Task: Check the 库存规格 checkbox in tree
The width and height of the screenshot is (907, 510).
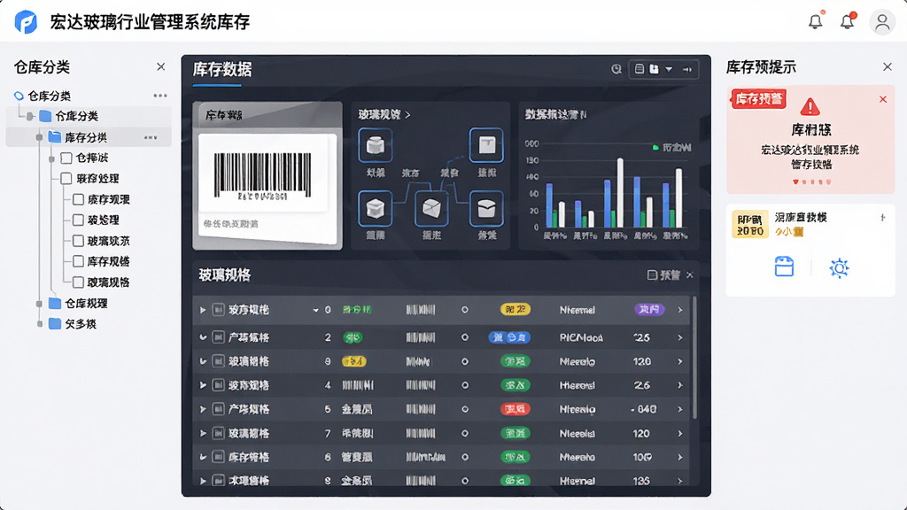Action: pyautogui.click(x=78, y=261)
